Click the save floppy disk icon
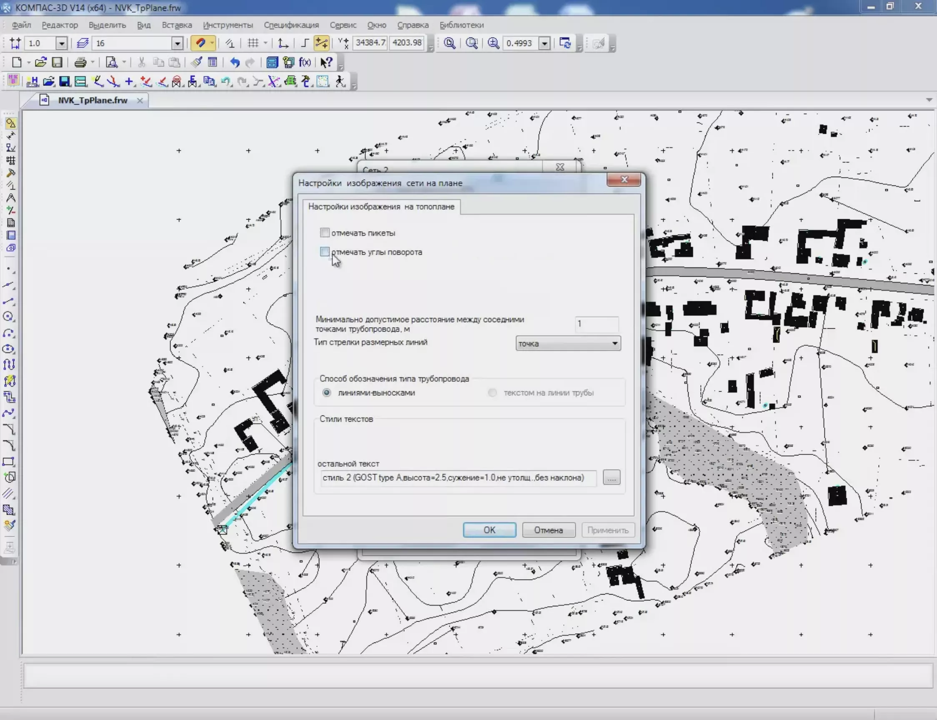Viewport: 937px width, 720px height. pos(57,62)
